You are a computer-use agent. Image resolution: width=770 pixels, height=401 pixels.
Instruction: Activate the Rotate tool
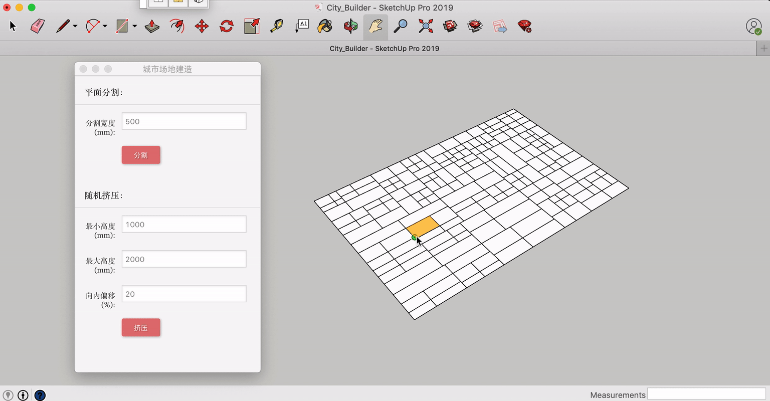227,26
